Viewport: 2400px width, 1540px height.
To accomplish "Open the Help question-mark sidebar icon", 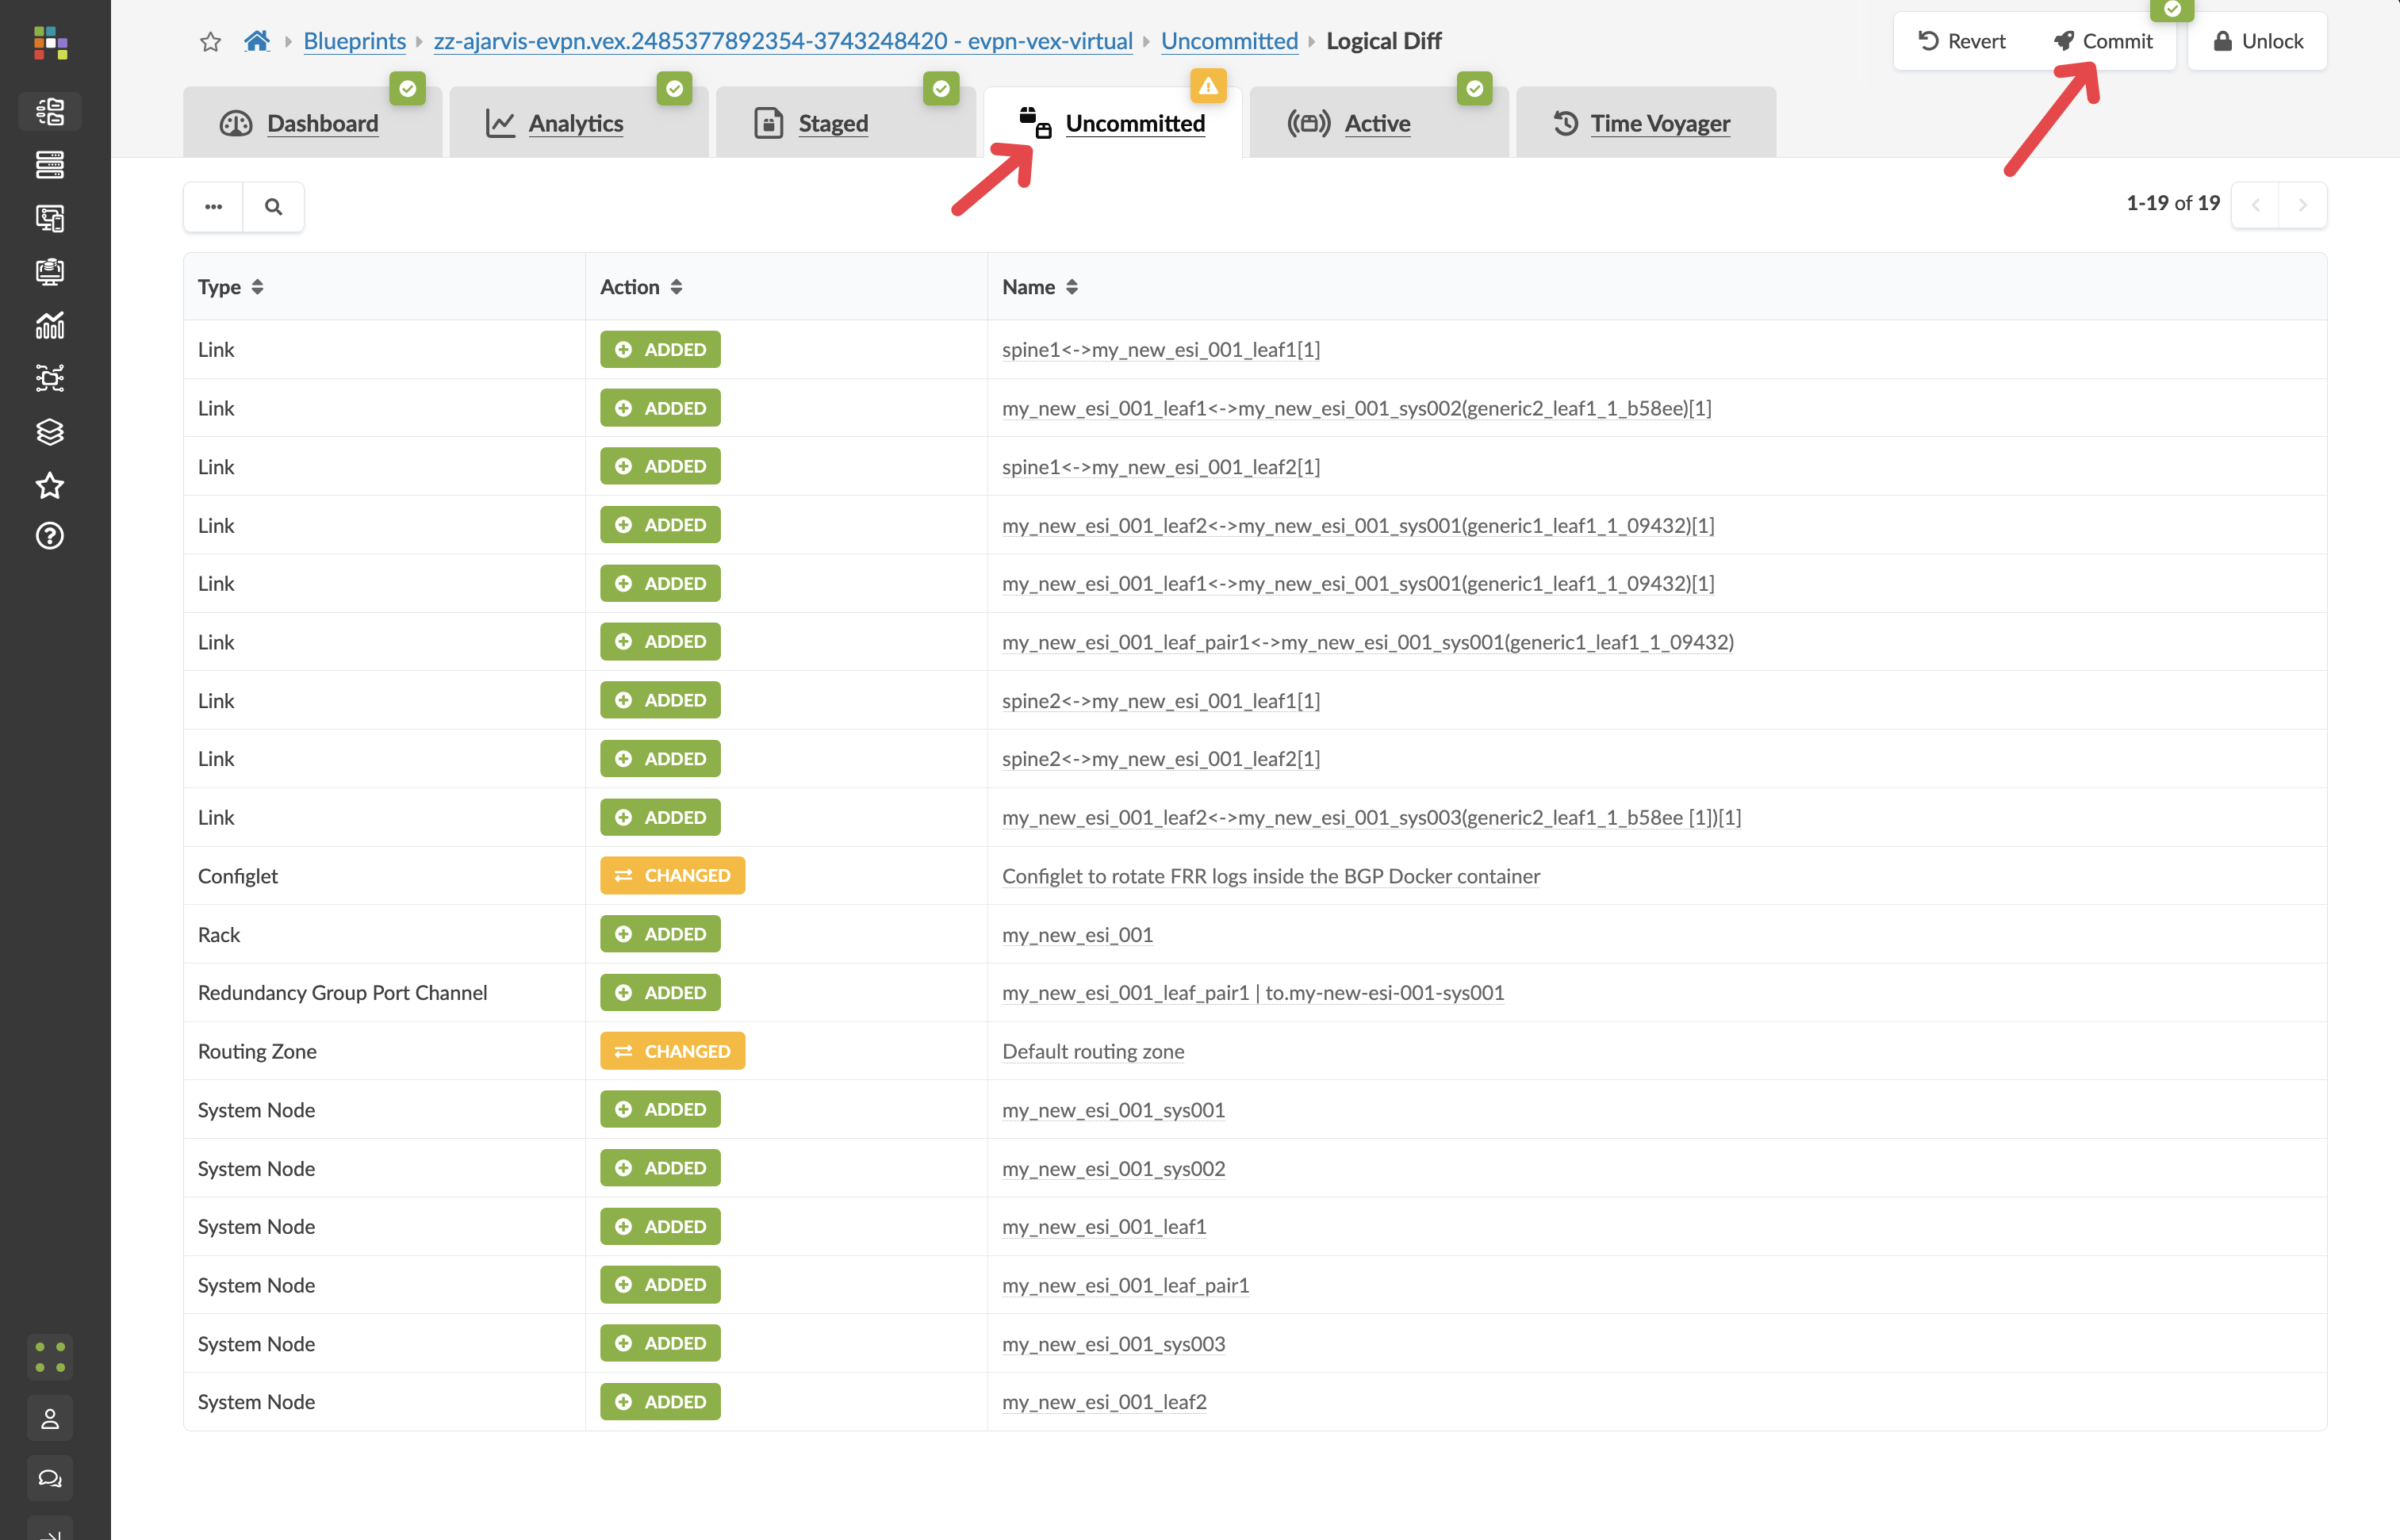I will coord(49,536).
